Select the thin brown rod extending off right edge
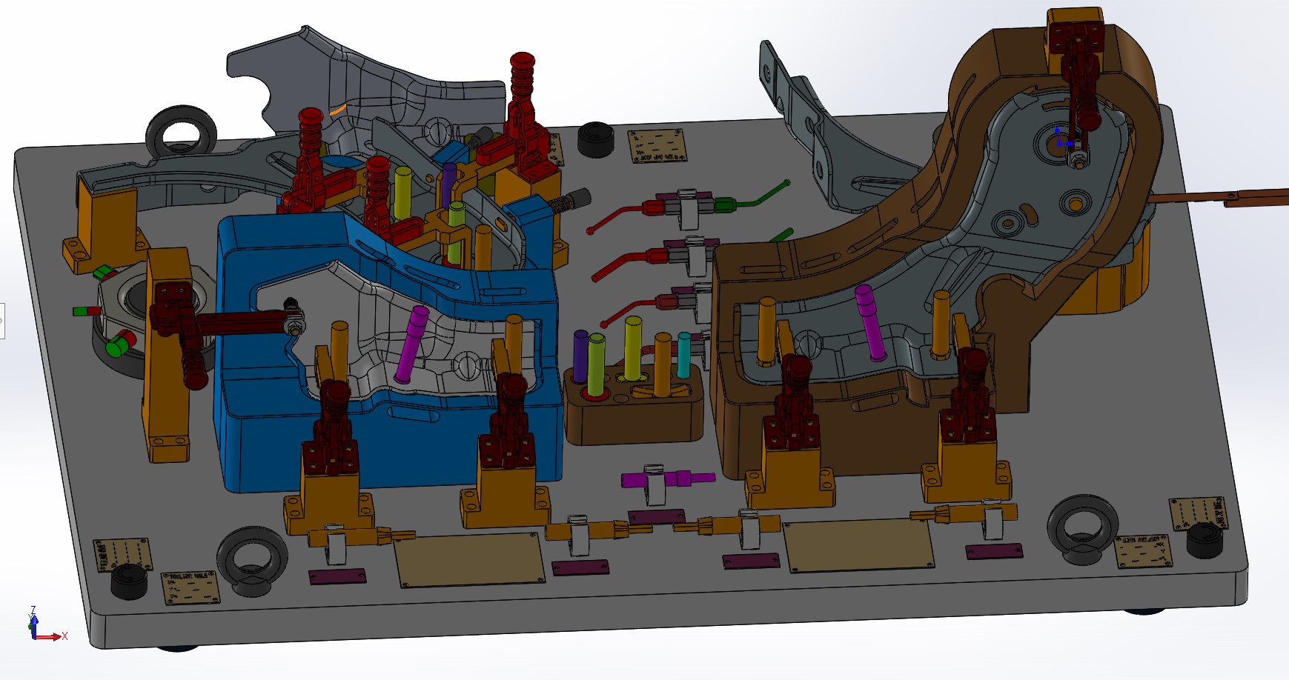Image resolution: width=1289 pixels, height=680 pixels. 1219,197
